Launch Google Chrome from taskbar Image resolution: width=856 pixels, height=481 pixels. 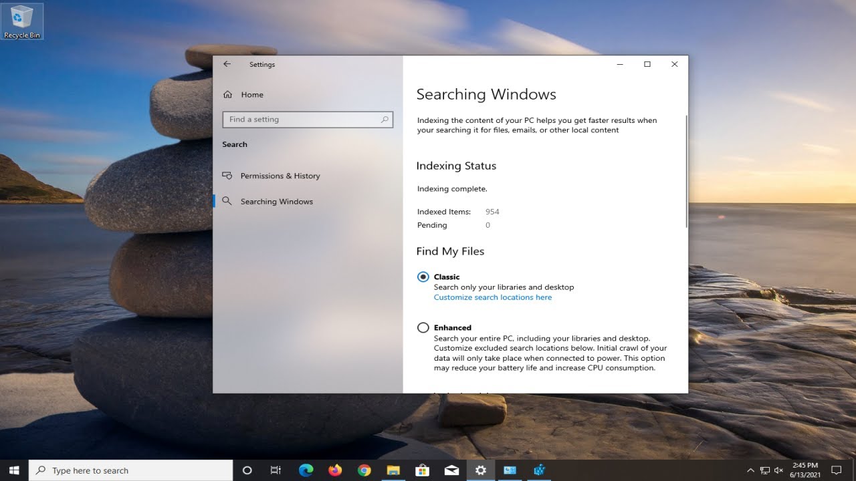coord(364,470)
